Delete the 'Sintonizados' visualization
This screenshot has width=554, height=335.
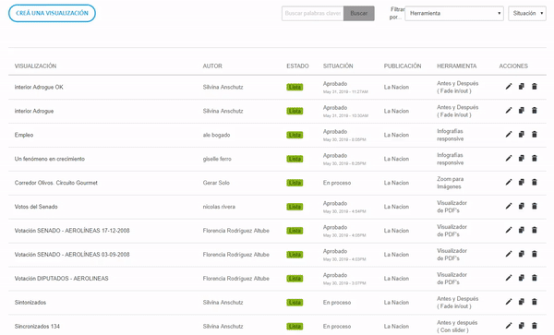point(535,302)
